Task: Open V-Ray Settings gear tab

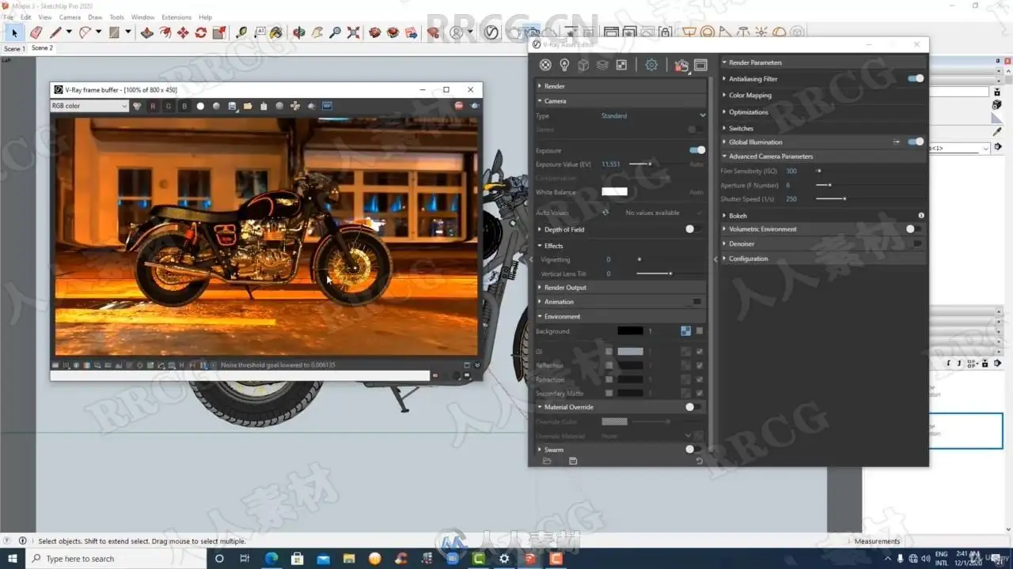Action: pos(651,65)
